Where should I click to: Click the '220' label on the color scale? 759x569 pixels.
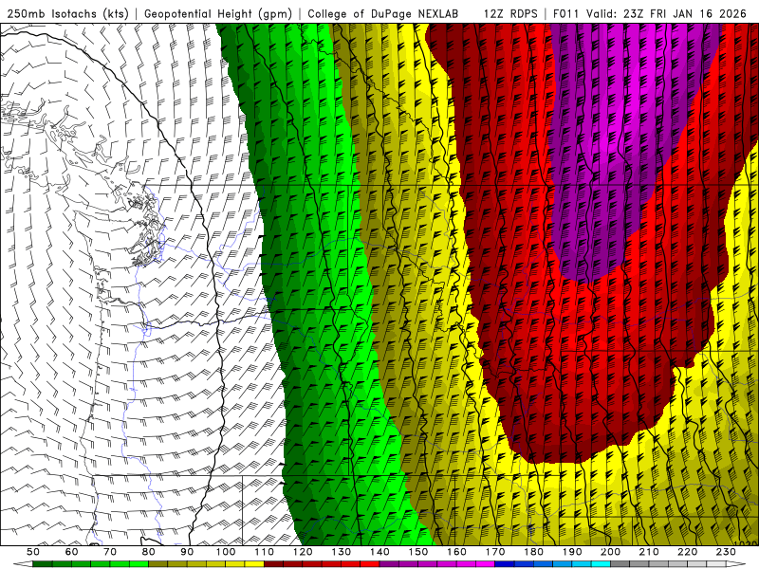(687, 552)
